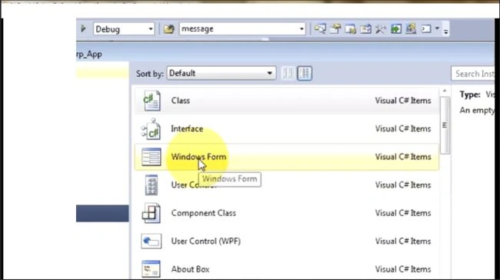
Task: Click the Command Window toolbar icon
Action: tap(426, 29)
